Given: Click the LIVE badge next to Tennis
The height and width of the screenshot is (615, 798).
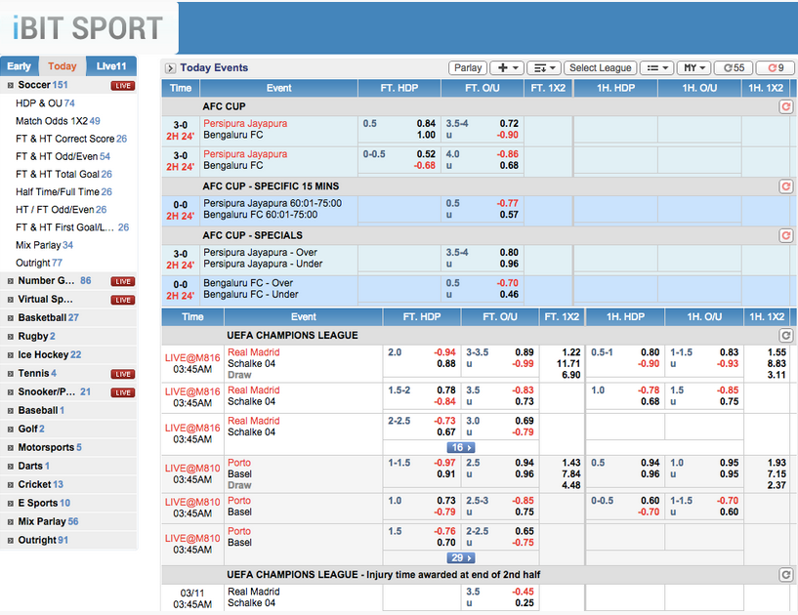Looking at the screenshot, I should tap(124, 373).
